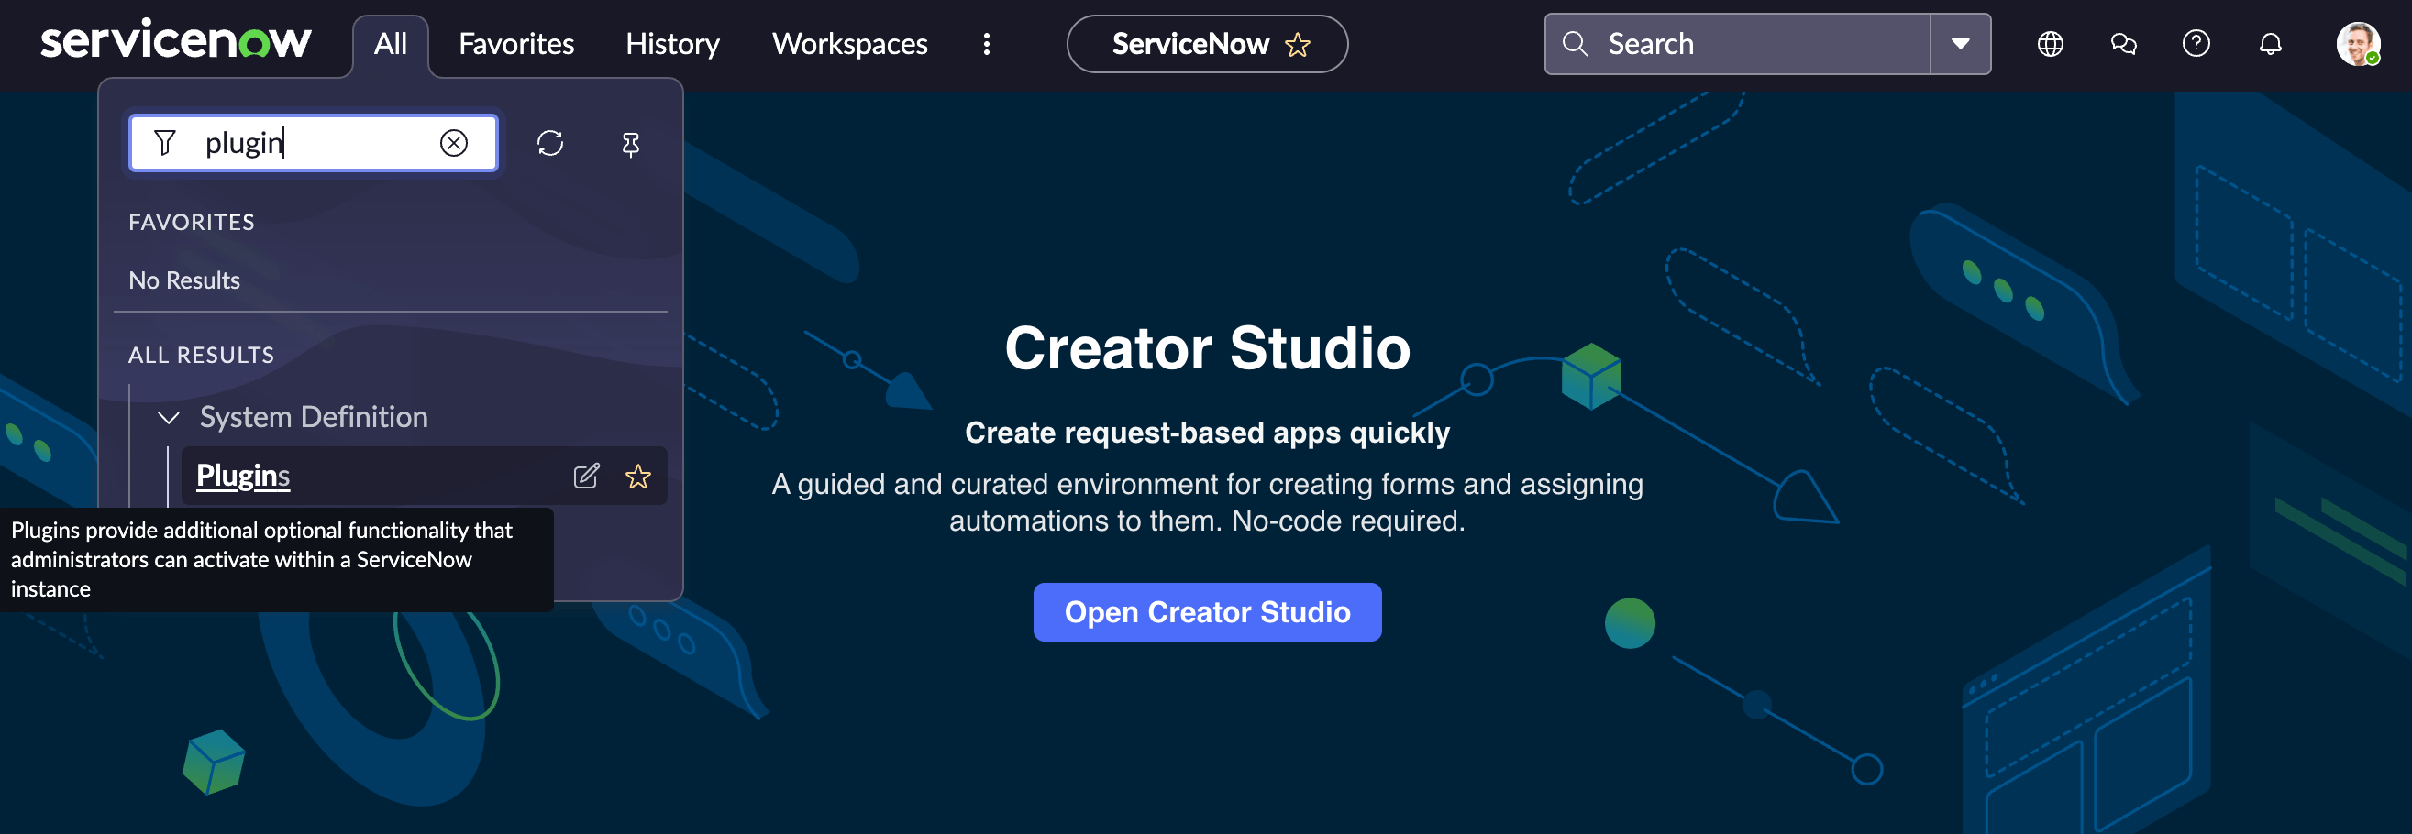Open the navigation filter icon
The height and width of the screenshot is (834, 2412).
(x=165, y=142)
